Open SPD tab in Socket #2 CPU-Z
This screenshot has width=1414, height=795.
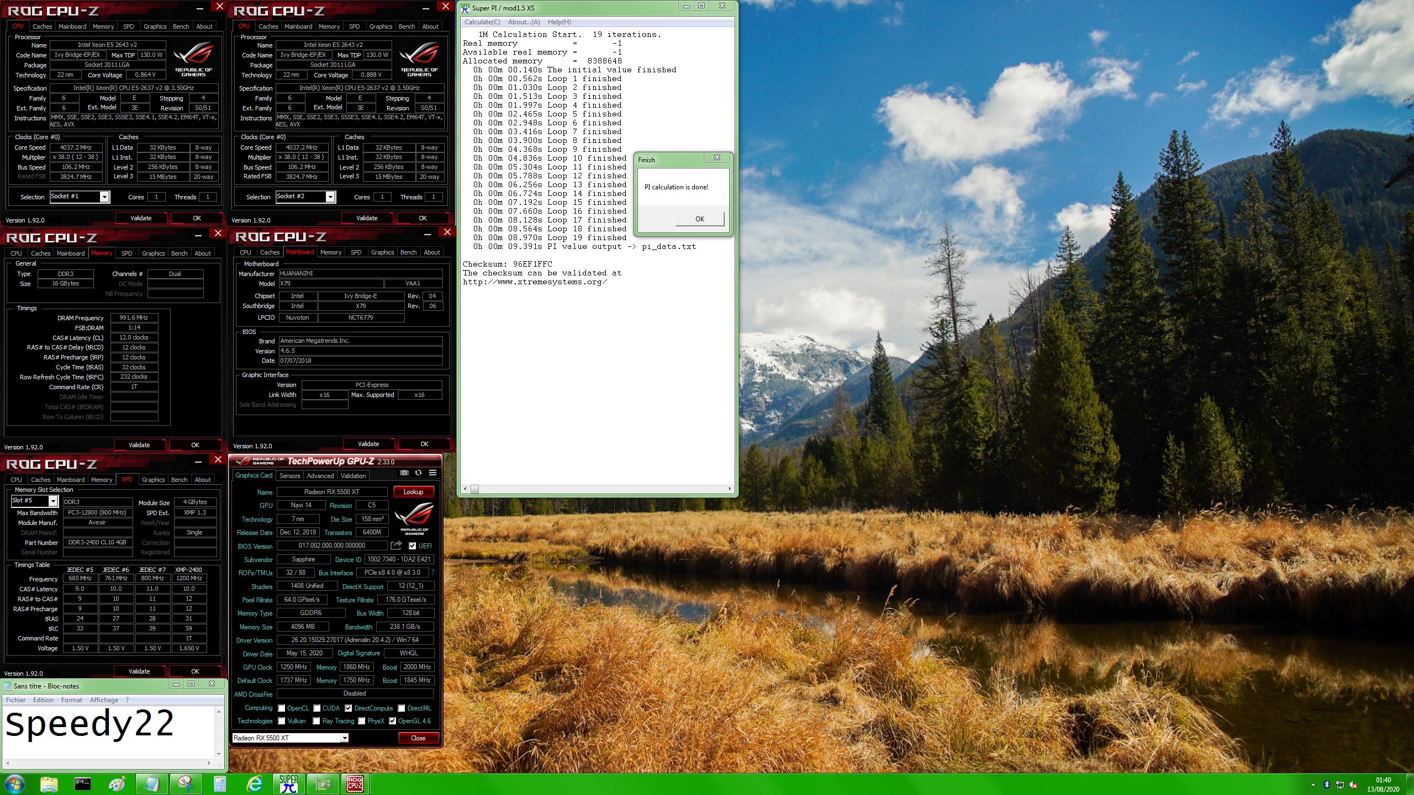click(x=354, y=26)
